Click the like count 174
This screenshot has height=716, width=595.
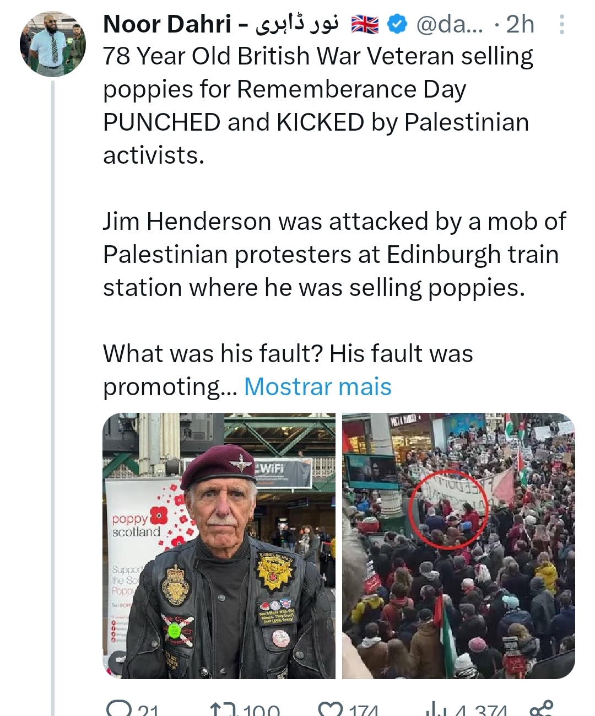pos(364,711)
